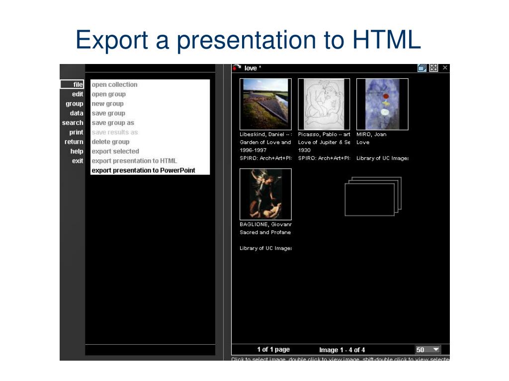
Task: Close the 'love' group window
Action: click(x=445, y=67)
